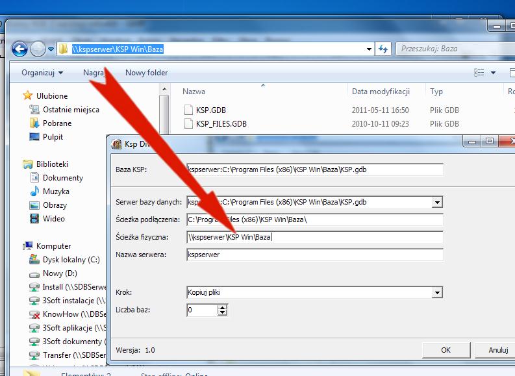
Task: Sort files by Data modyfikacji column
Action: (381, 92)
